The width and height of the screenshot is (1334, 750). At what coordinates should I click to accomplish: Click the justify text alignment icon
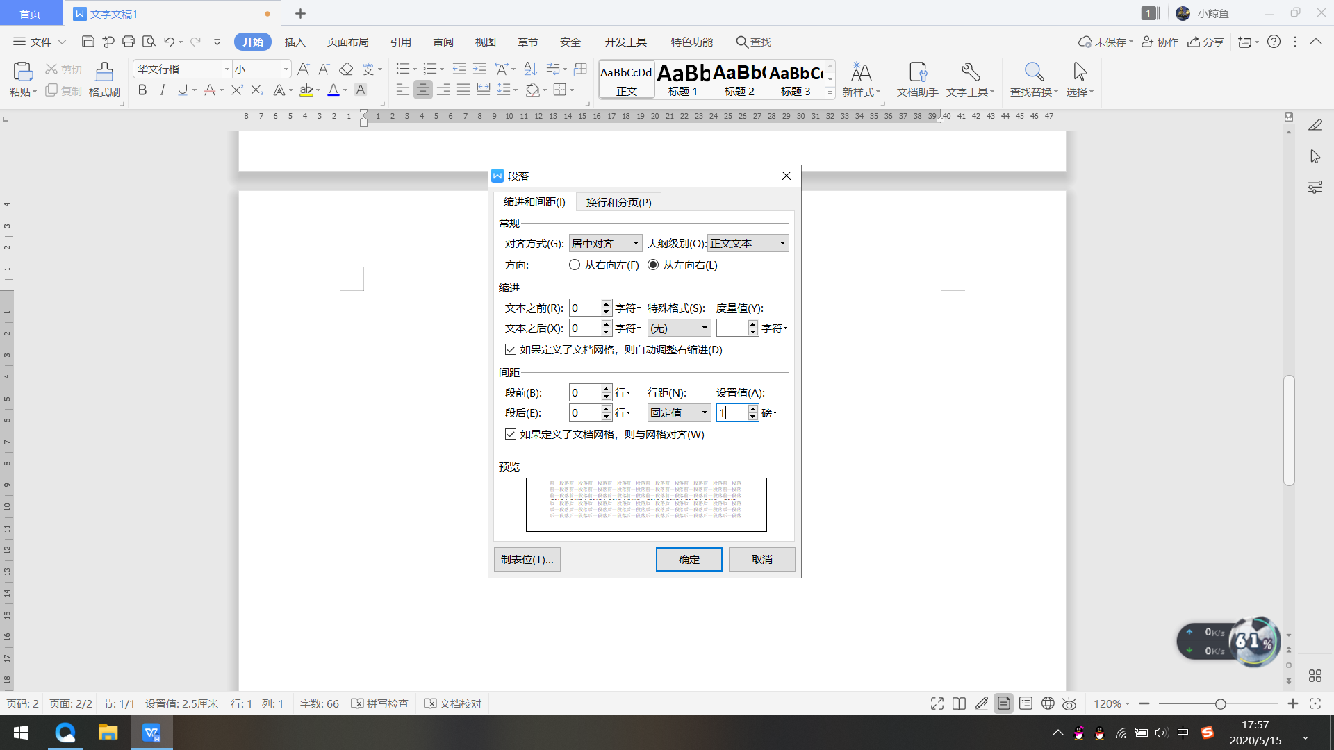(463, 90)
